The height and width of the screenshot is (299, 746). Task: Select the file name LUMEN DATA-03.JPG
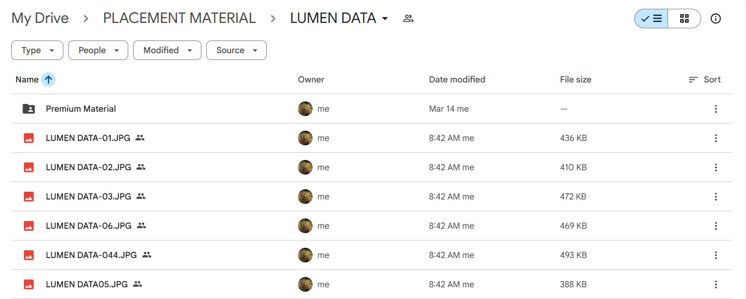click(88, 197)
